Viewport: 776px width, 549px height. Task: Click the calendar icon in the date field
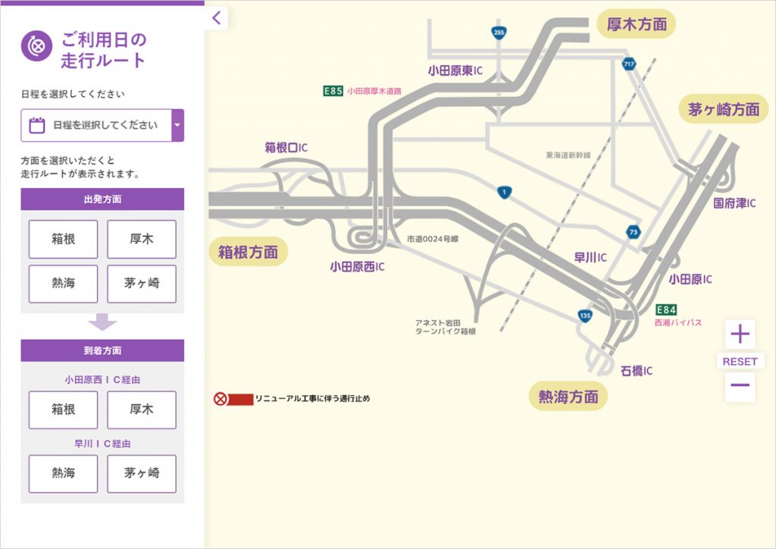coord(36,125)
